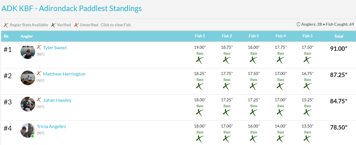The image size is (356, 145).
Task: Visit Tricia Angelini's profile link
Action: click(51, 127)
